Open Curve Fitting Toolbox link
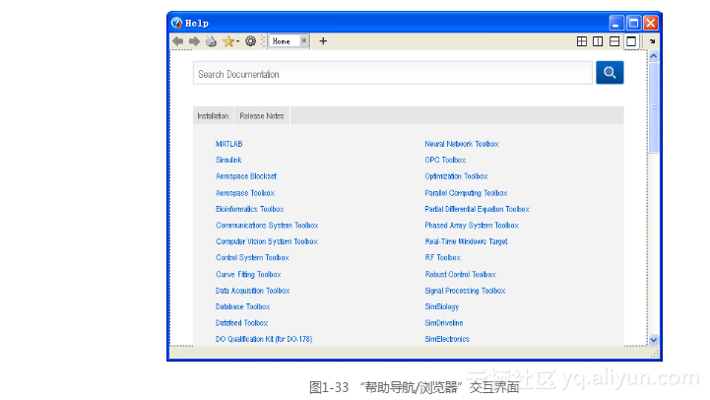 point(248,275)
